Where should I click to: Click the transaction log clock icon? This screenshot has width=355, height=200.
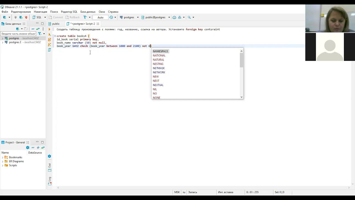coord(111,17)
